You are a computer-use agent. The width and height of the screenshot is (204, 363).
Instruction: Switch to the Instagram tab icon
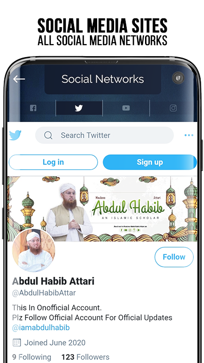[x=173, y=108]
